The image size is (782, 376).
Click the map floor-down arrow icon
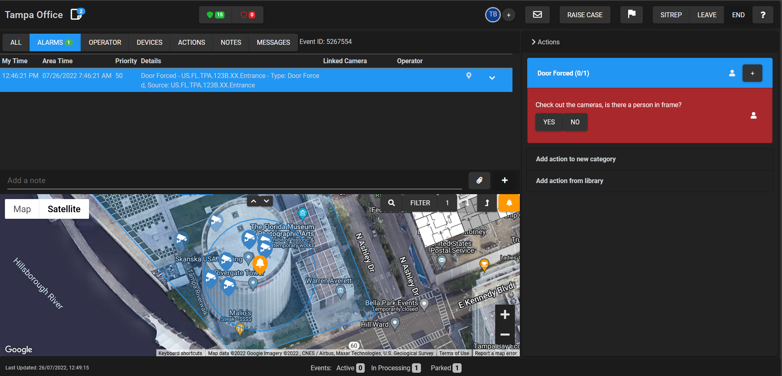point(467,203)
